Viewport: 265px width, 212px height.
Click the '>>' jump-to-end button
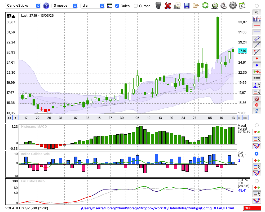click(x=245, y=118)
